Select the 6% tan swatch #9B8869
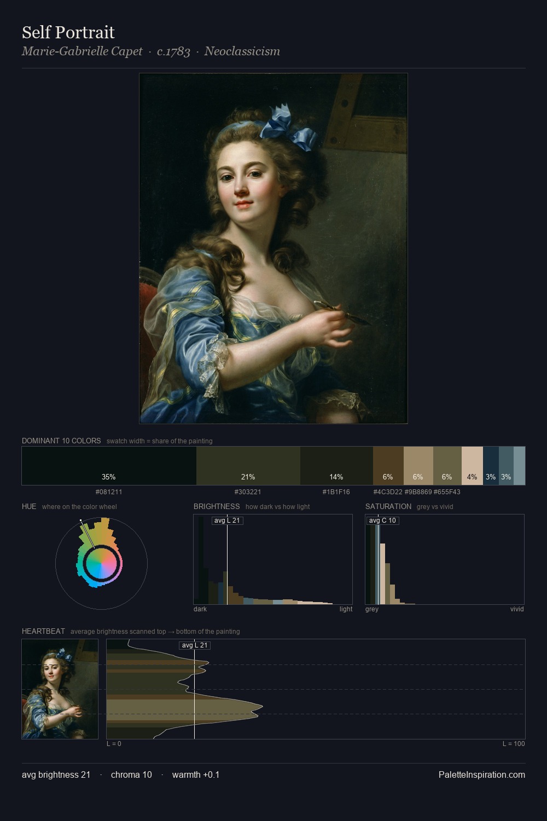Image resolution: width=547 pixels, height=821 pixels. pos(418,466)
